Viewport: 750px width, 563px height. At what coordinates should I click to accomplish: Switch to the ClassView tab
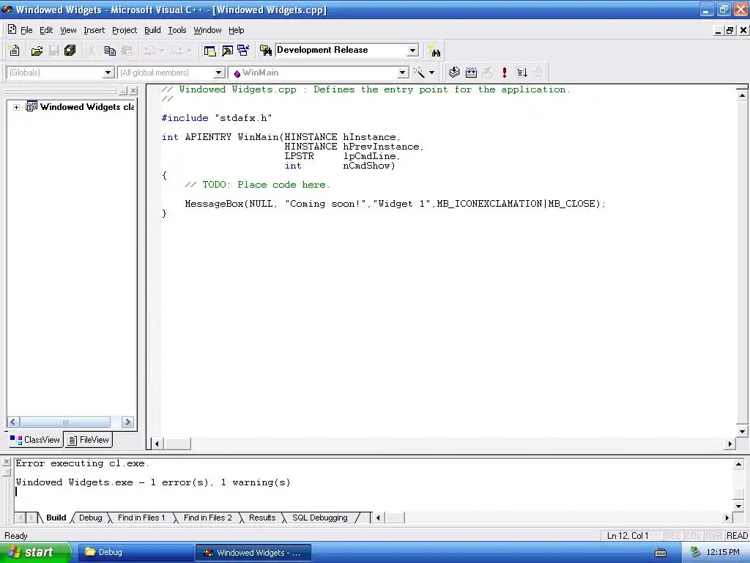coord(35,440)
